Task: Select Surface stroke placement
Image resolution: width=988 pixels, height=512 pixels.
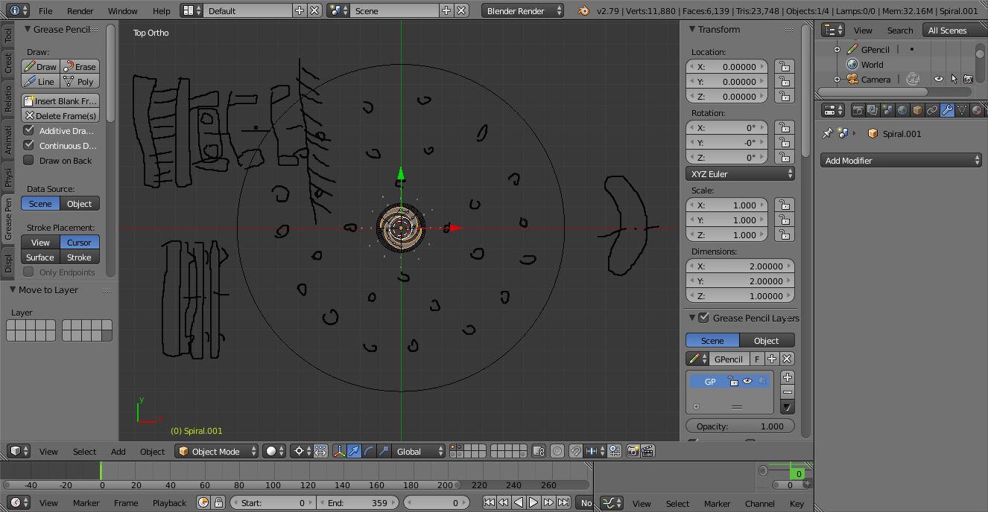Action: pyautogui.click(x=40, y=257)
